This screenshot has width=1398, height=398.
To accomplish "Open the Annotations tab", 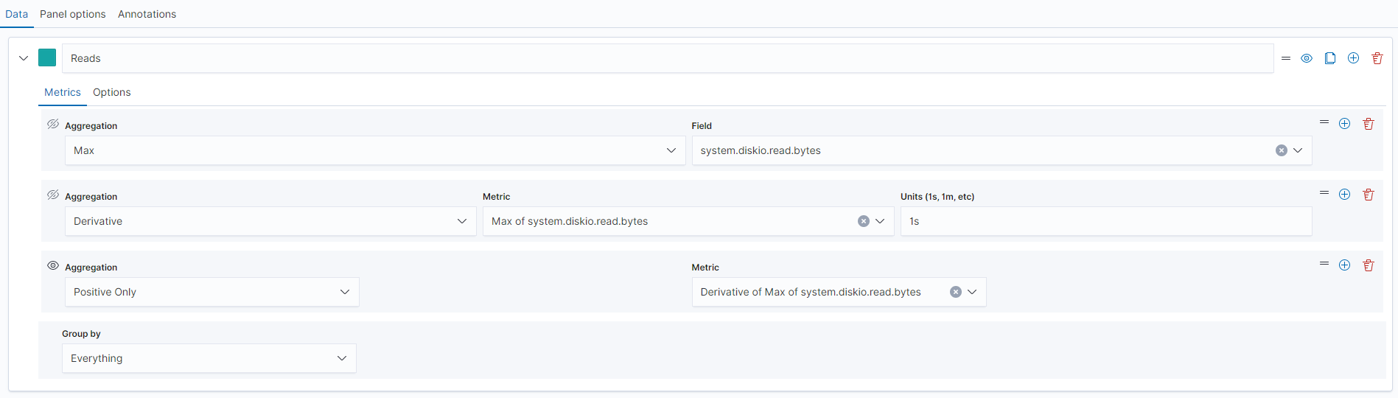I will (147, 14).
